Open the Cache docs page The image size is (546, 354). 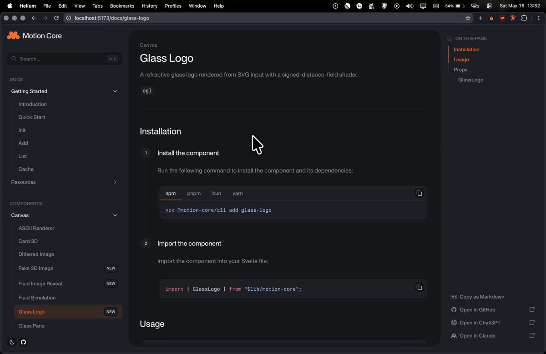coord(26,169)
